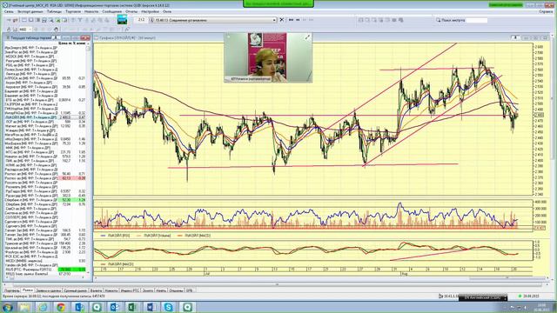Open Outlook from the taskbar
The height and width of the screenshot is (313, 557).
(x=115, y=307)
